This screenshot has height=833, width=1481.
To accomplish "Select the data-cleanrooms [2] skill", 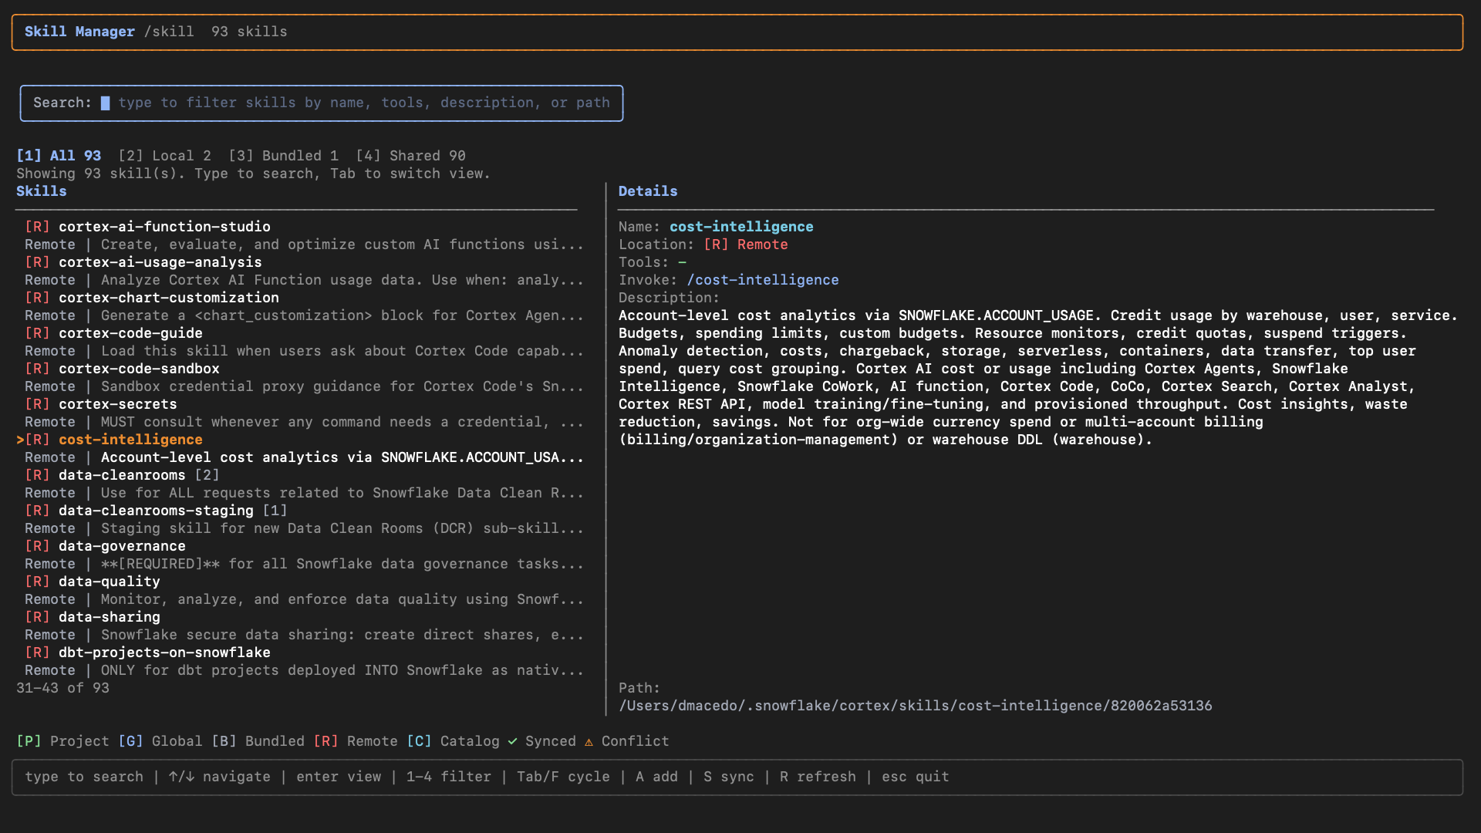I will coord(139,475).
